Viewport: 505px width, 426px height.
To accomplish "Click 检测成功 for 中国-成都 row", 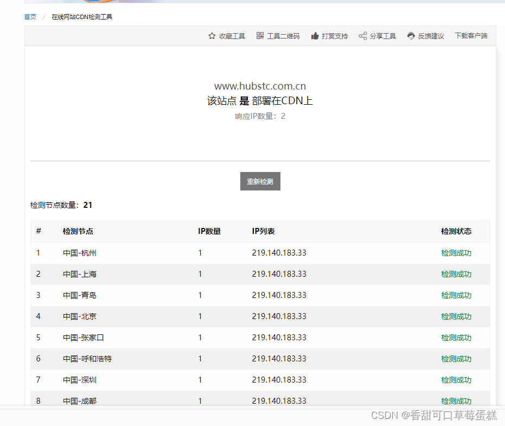I will point(457,401).
